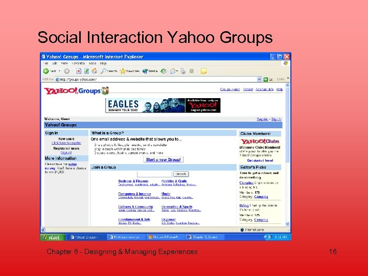368x276 pixels.
Task: Switch to the Chapter Word document taskbar button
Action: point(204,237)
